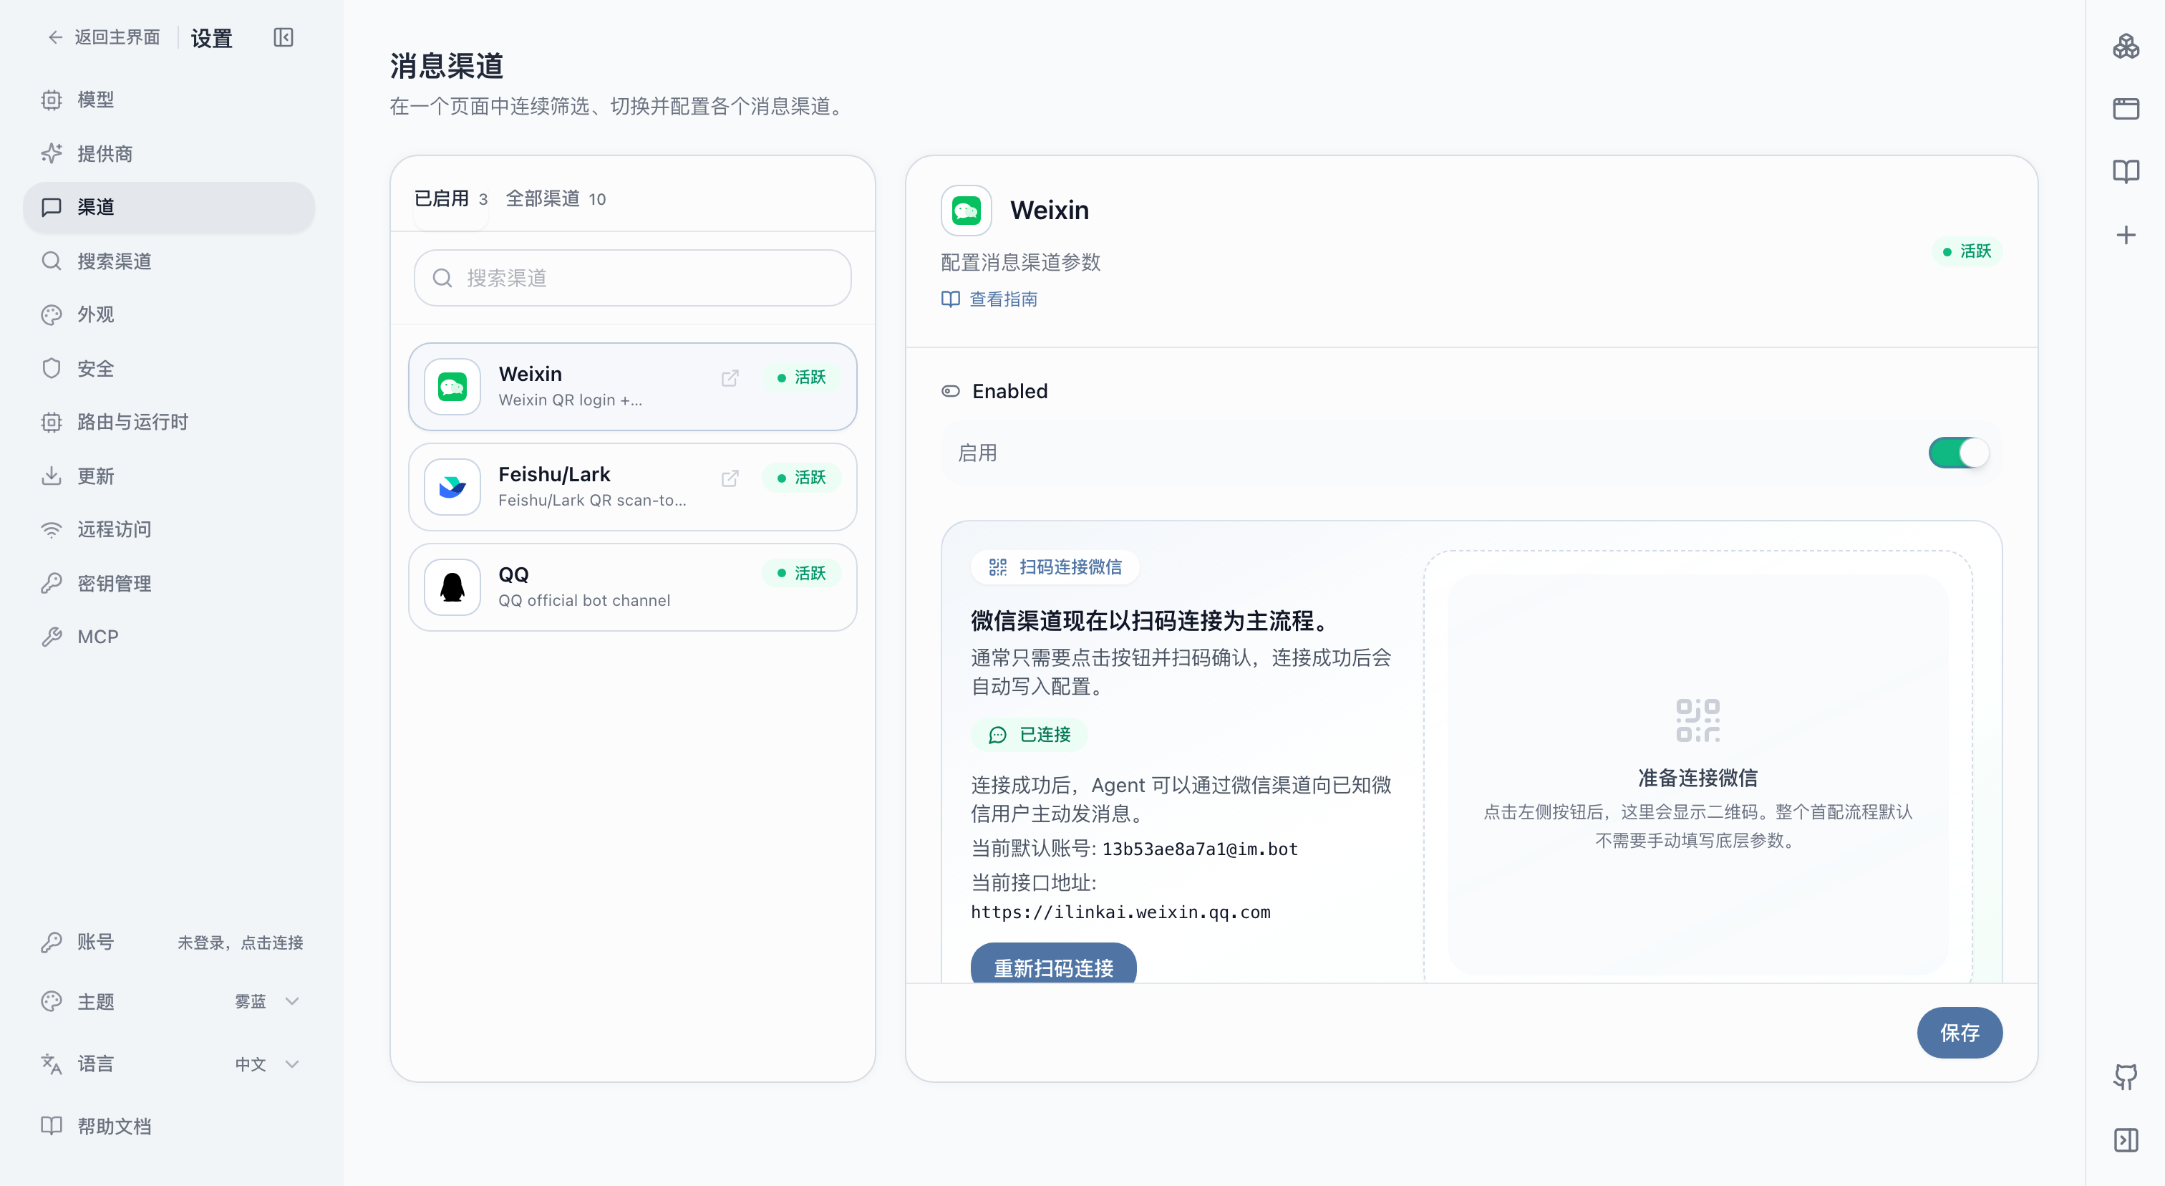The width and height of the screenshot is (2165, 1186).
Task: Select the Feishu/Lark channel card
Action: [x=632, y=487]
